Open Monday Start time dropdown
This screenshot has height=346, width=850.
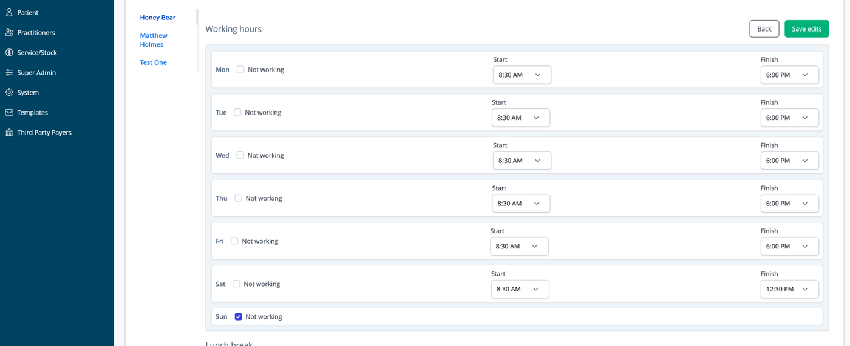click(522, 75)
